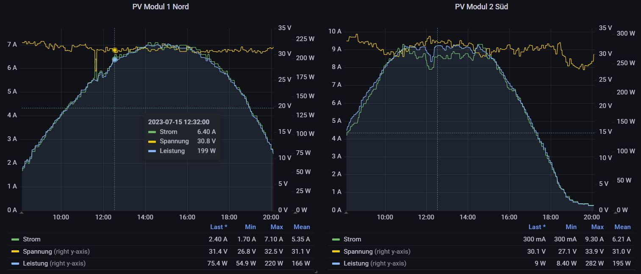Viewport: 641px width, 274px height.
Task: Sort Nord legend by Last column
Action: click(219, 227)
